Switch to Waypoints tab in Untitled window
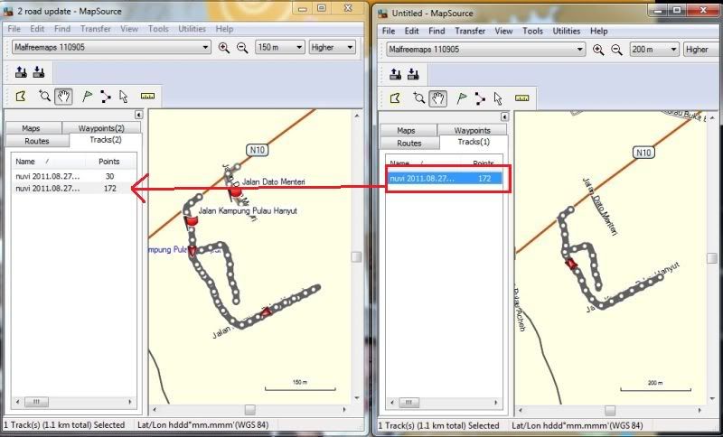The width and height of the screenshot is (723, 437). pyautogui.click(x=472, y=130)
